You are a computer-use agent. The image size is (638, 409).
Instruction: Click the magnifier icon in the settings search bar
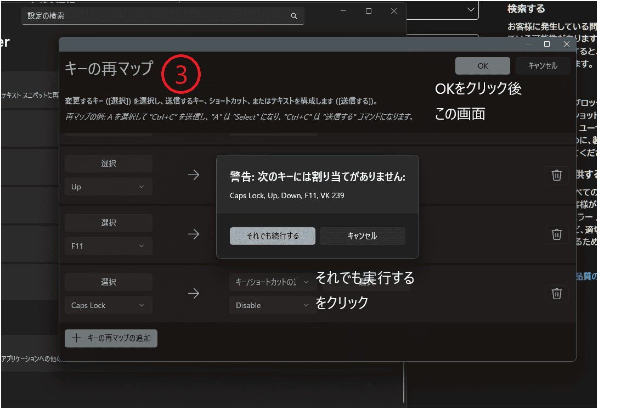pyautogui.click(x=294, y=16)
